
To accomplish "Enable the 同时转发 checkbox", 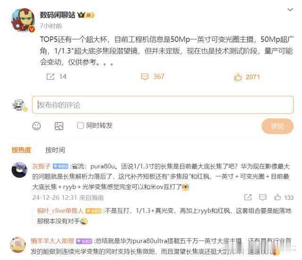I will (x=80, y=126).
